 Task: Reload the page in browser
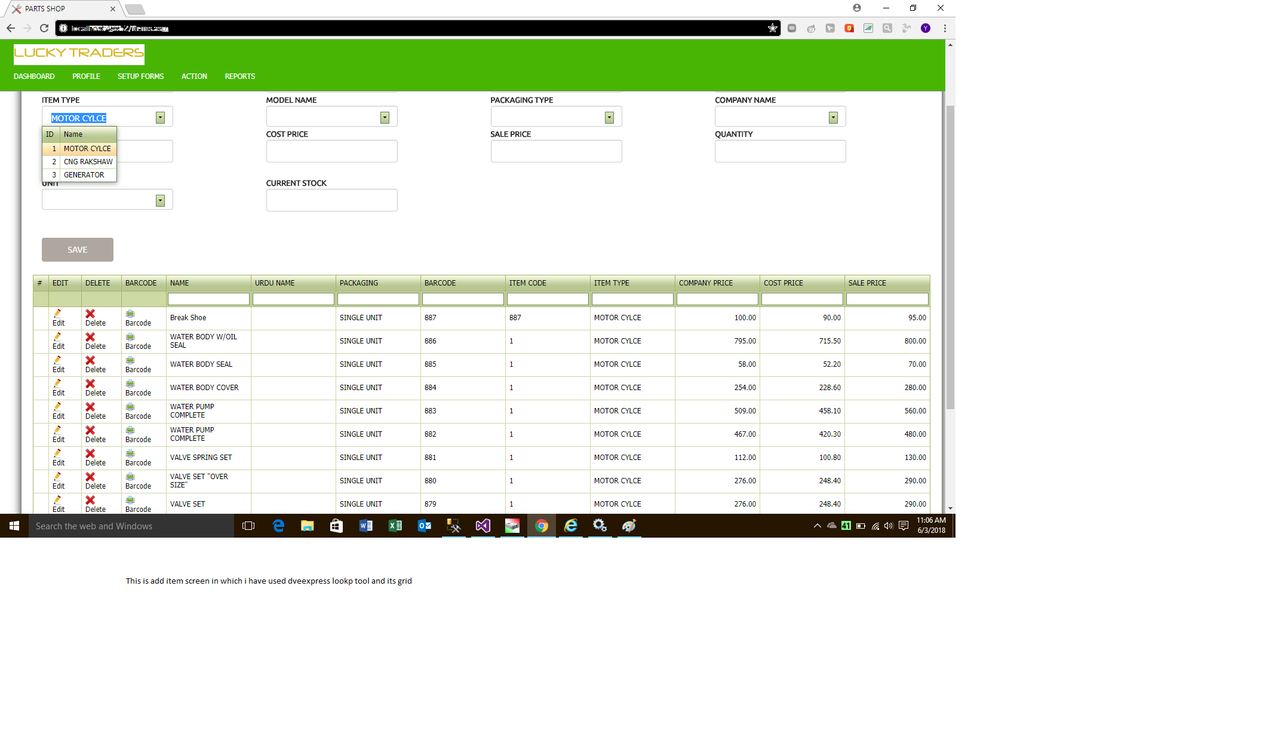click(x=44, y=28)
